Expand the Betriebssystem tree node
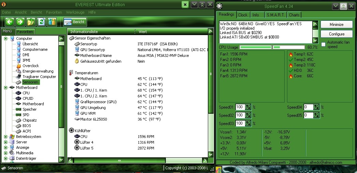The image size is (357, 173). point(5,137)
